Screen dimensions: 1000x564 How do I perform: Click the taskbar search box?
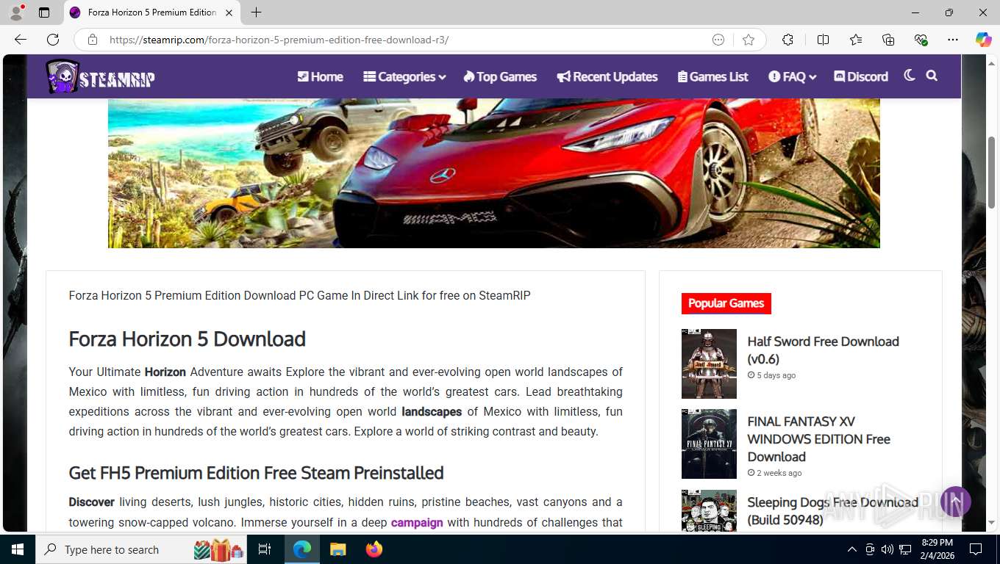[142, 549]
